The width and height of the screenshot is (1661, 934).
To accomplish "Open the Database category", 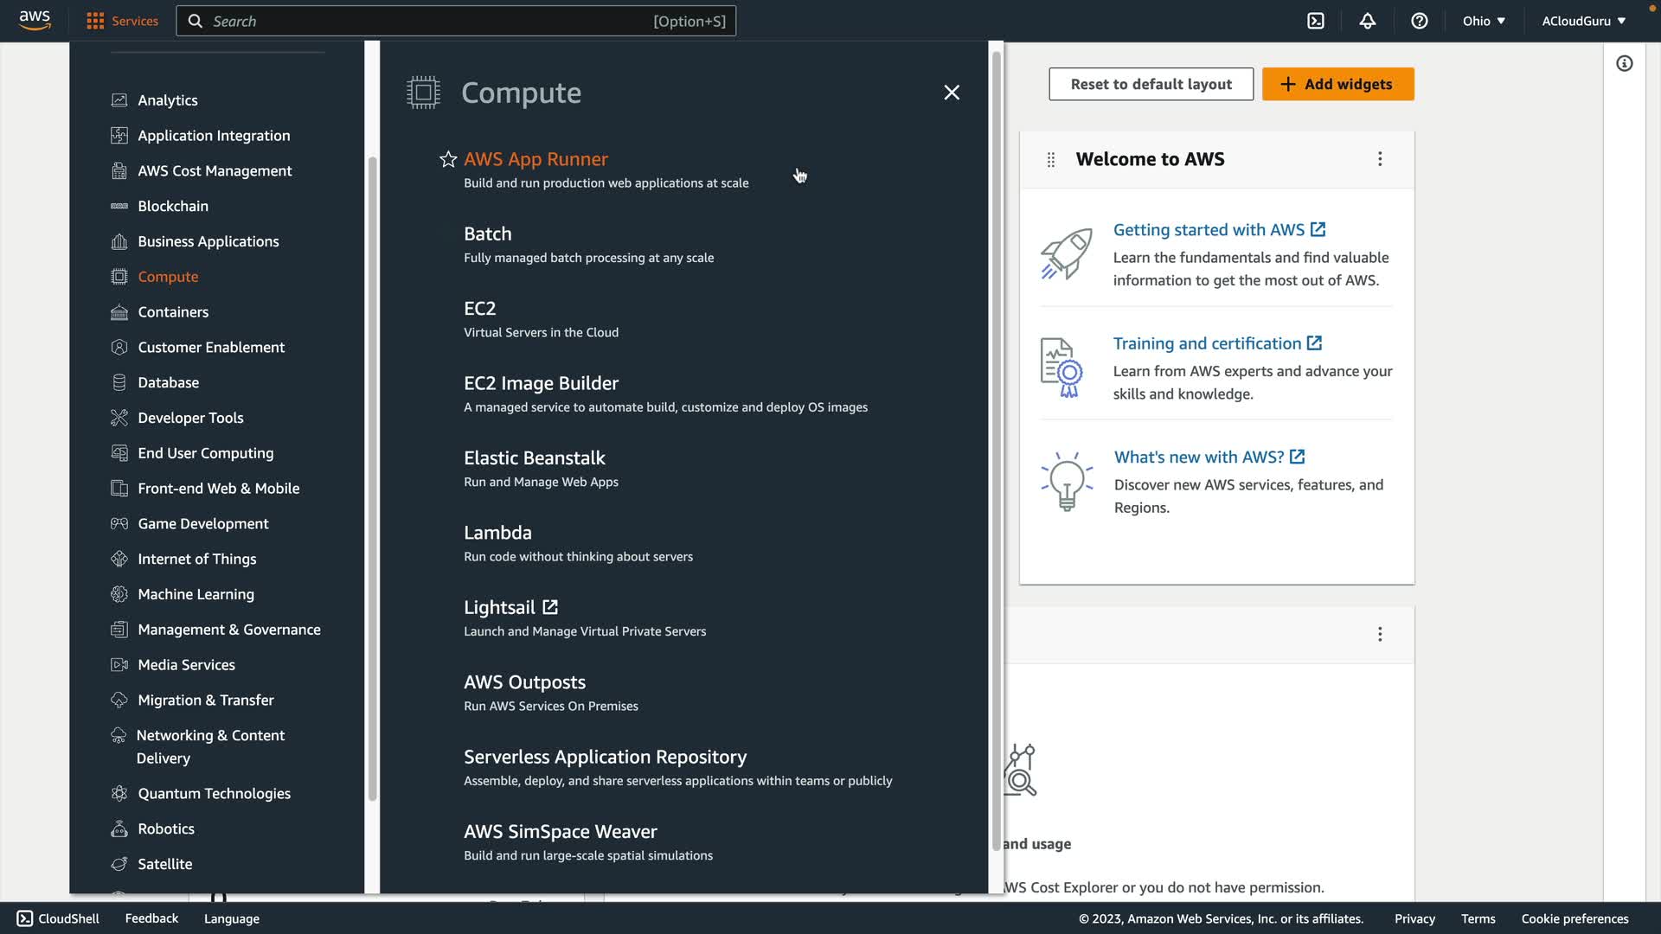I will [168, 382].
